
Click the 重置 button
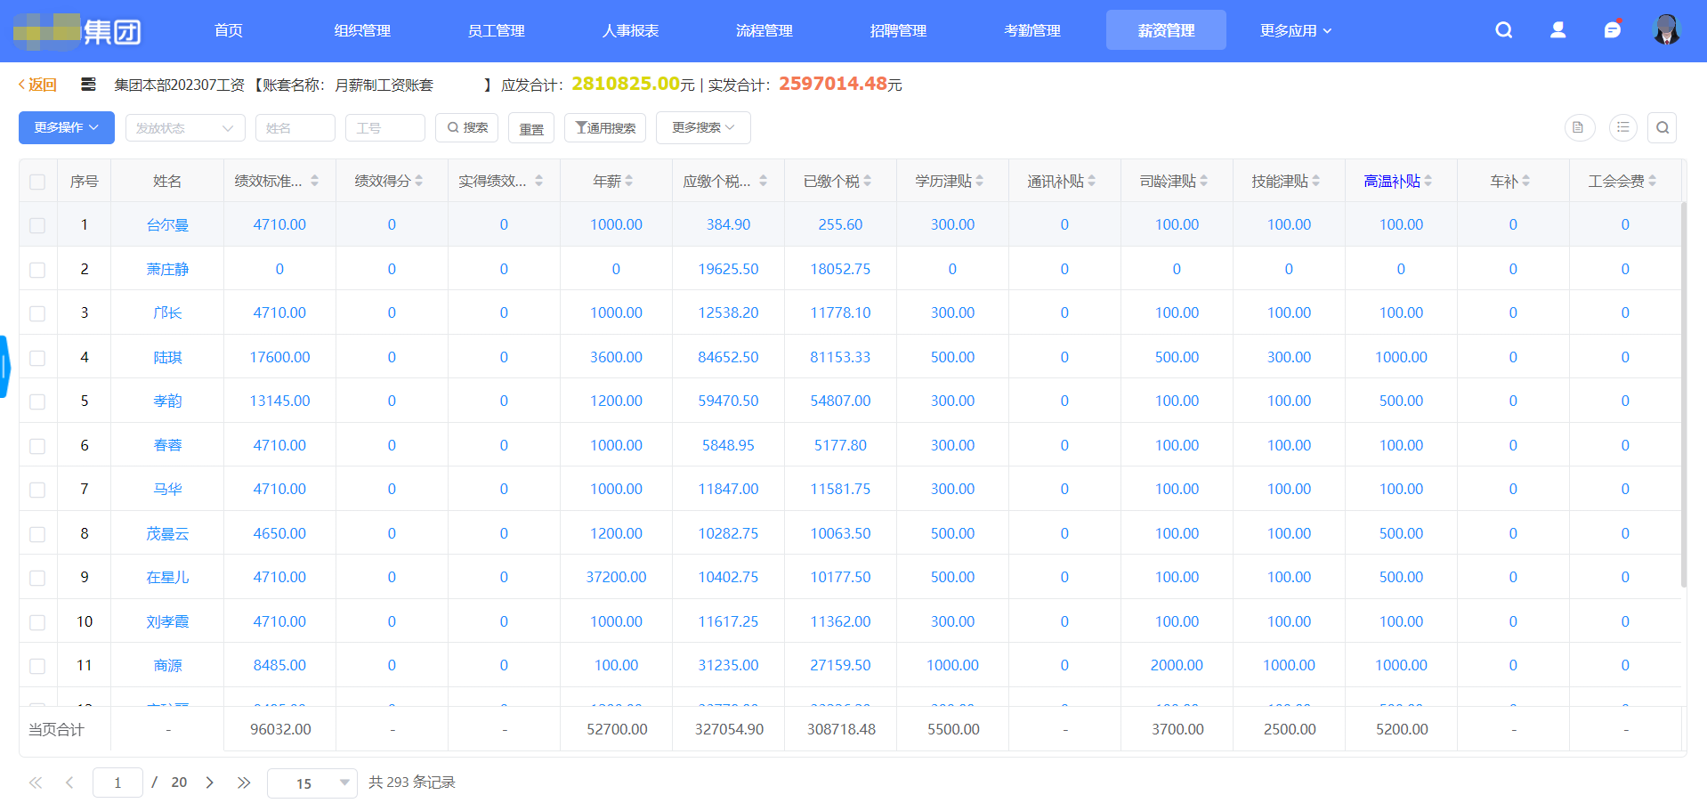click(531, 128)
